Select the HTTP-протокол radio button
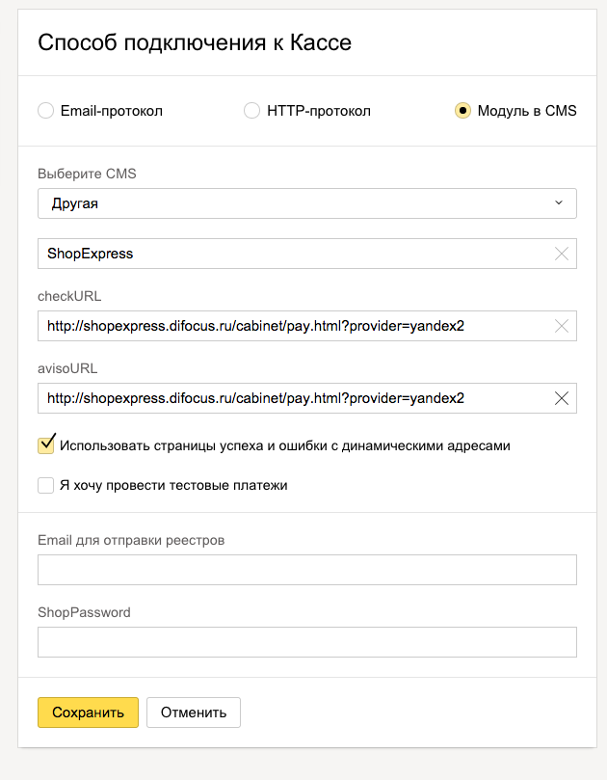 (x=251, y=111)
